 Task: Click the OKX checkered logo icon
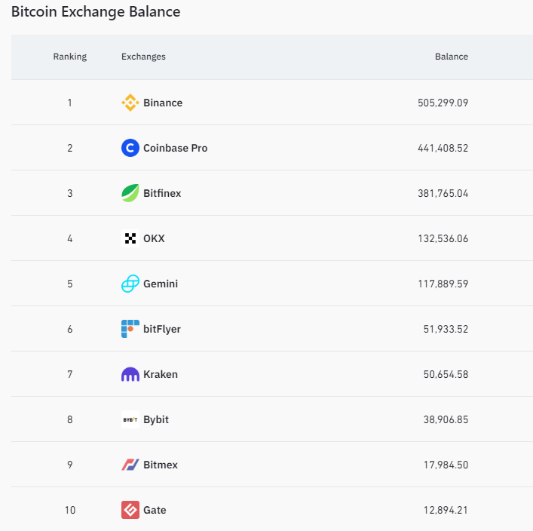(130, 238)
